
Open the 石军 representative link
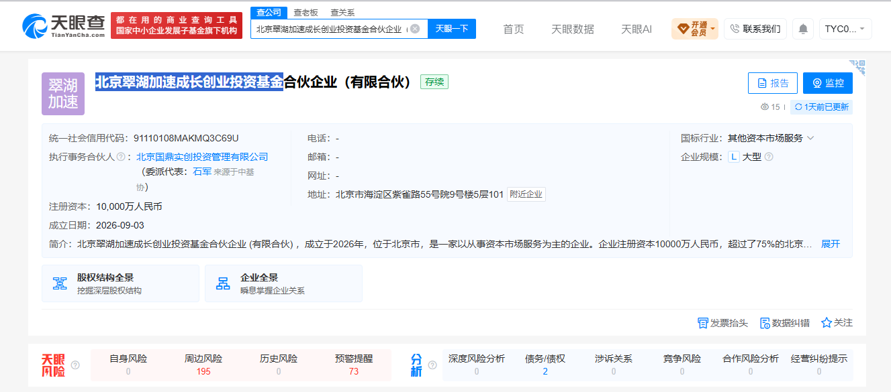click(x=202, y=172)
